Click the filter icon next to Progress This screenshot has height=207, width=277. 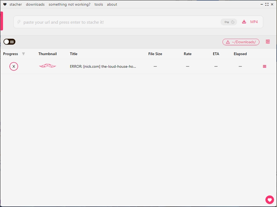pos(23,54)
